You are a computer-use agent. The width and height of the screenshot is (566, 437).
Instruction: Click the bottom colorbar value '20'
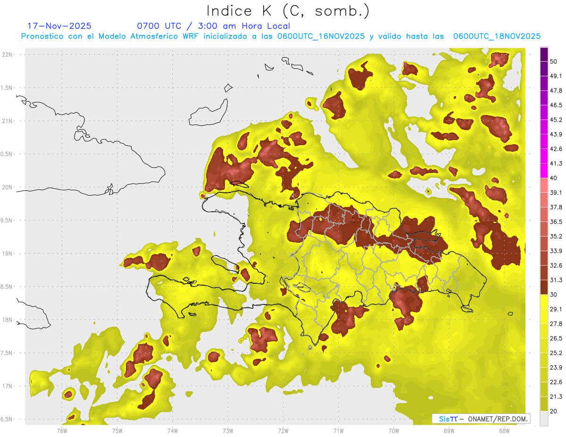click(x=554, y=411)
